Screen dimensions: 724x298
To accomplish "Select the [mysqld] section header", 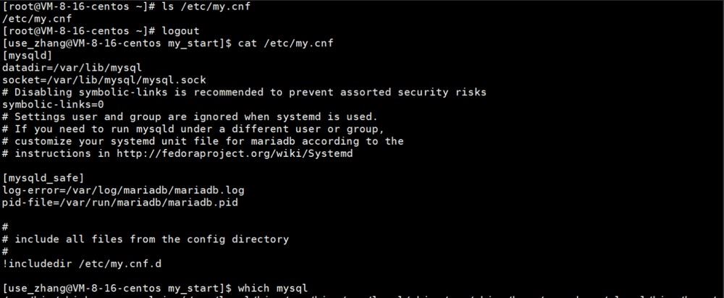I will [28, 56].
